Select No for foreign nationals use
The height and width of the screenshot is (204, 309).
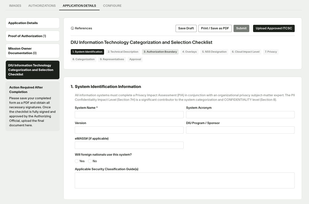coord(90,161)
